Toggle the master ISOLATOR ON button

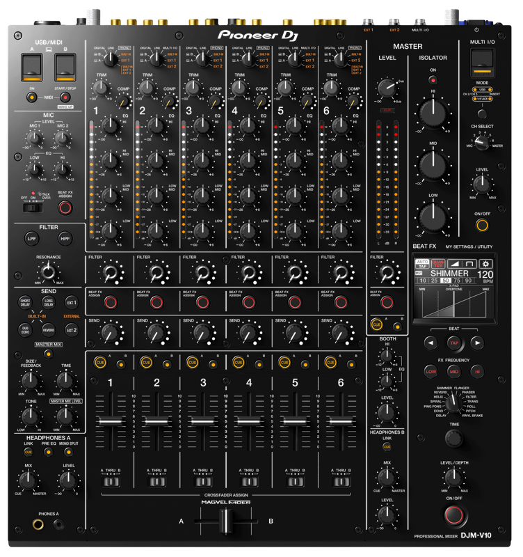(x=433, y=80)
